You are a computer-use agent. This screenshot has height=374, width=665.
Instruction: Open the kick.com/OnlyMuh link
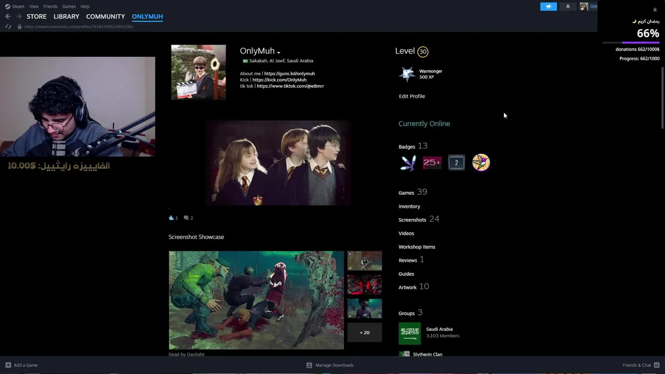(280, 80)
